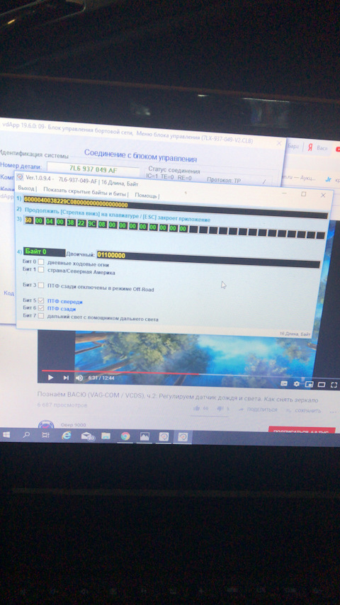Select byte cell 38
Screen dimensions: 340x605
[71, 222]
